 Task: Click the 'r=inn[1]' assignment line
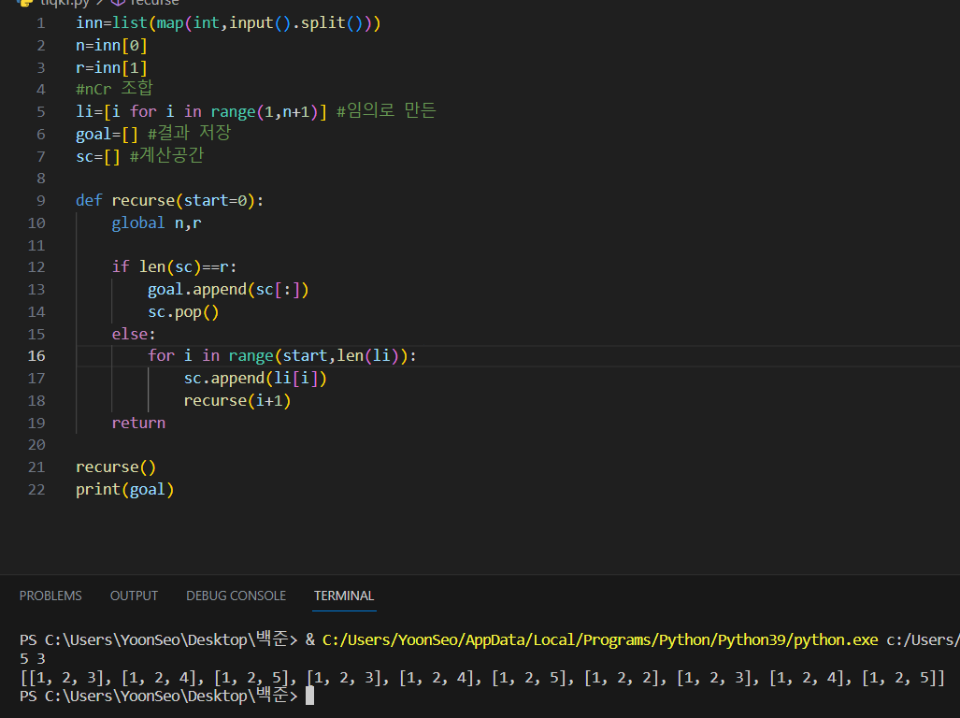(x=111, y=67)
